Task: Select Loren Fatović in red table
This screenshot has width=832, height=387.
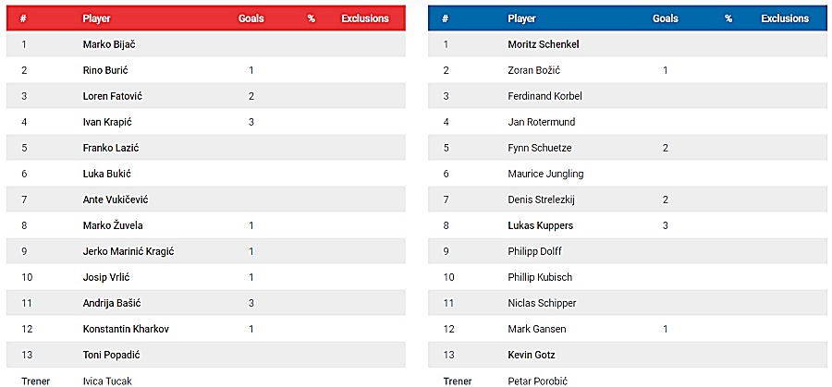Action: coord(113,96)
